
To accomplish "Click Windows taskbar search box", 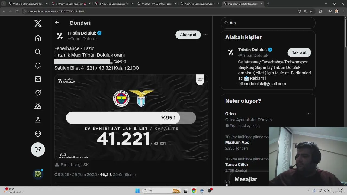I will pyautogui.click(x=162, y=191).
